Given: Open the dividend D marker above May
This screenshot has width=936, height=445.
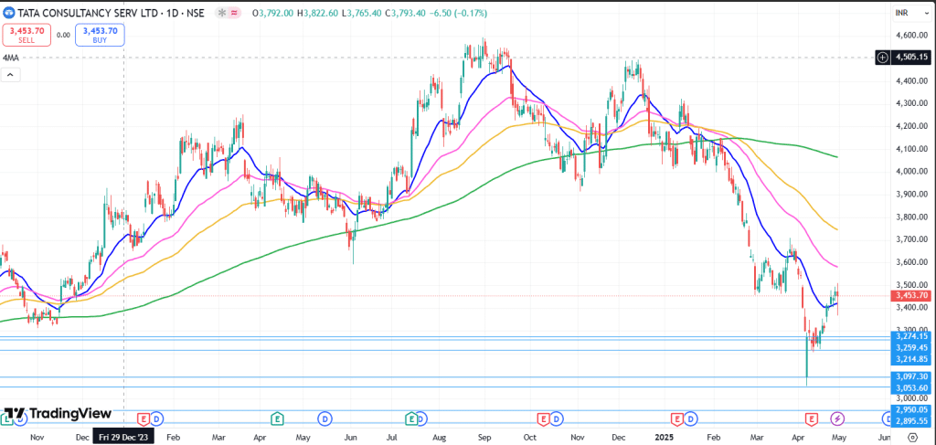Looking at the screenshot, I should [x=324, y=419].
